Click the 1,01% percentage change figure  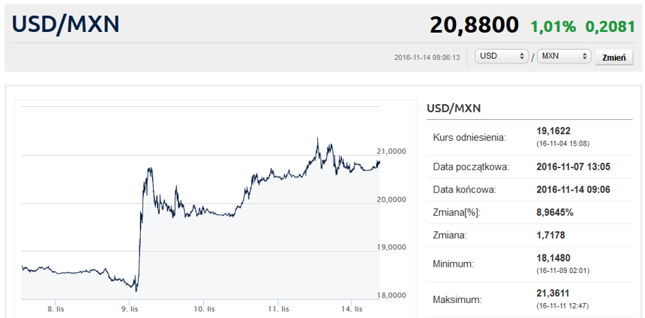(x=554, y=27)
